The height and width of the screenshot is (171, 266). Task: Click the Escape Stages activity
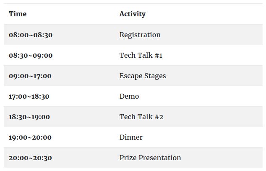[142, 76]
